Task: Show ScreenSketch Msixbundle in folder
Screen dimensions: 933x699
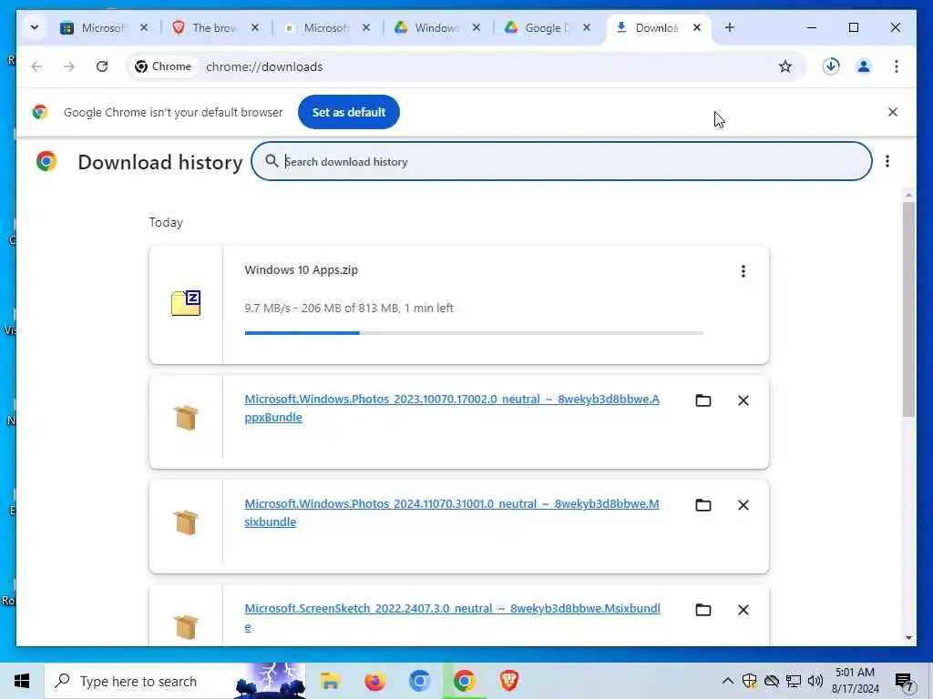Action: point(703,610)
